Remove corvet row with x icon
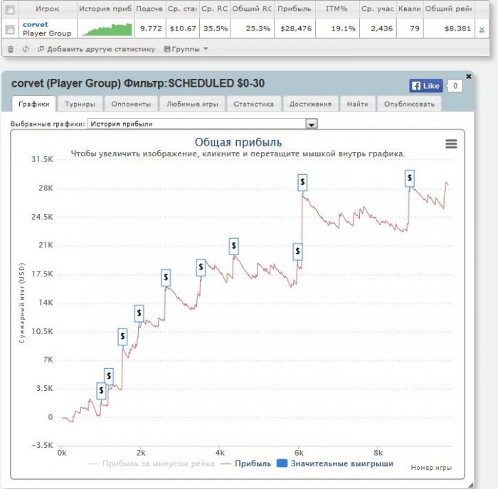This screenshot has height=489, width=498. click(482, 29)
